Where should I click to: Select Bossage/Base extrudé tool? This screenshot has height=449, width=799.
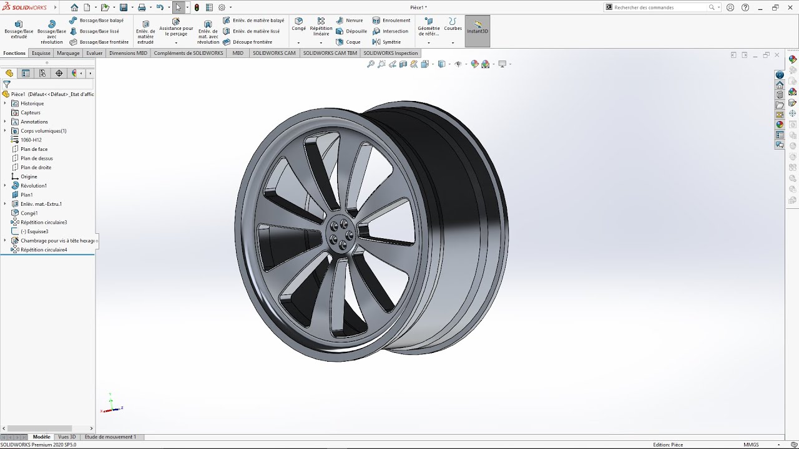click(x=19, y=29)
